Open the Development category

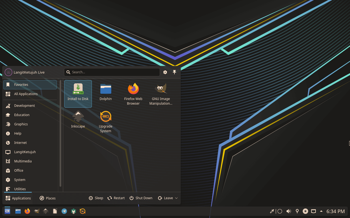(x=25, y=106)
